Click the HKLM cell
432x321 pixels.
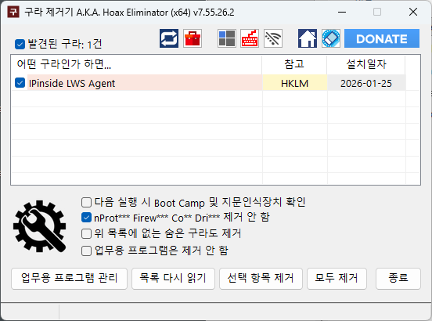pos(294,83)
